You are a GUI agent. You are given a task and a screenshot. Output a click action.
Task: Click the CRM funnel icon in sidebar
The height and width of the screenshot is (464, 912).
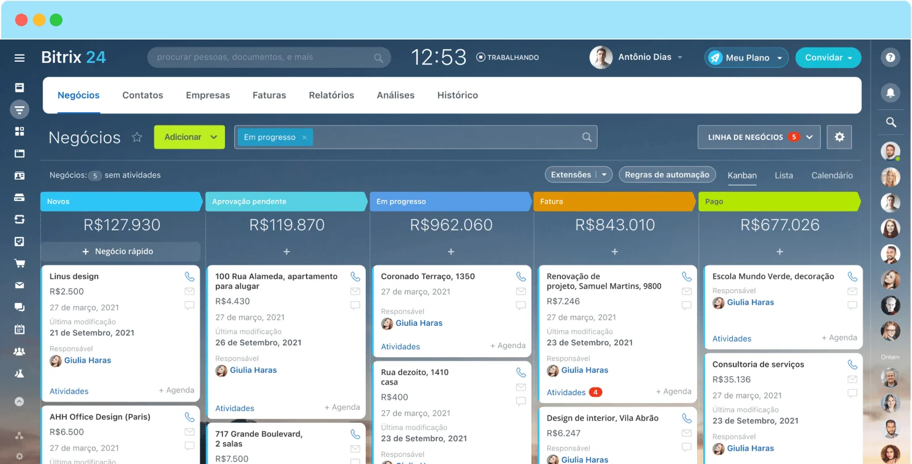(20, 110)
